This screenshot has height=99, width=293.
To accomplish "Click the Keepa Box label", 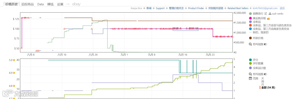I will (x=136, y=8).
